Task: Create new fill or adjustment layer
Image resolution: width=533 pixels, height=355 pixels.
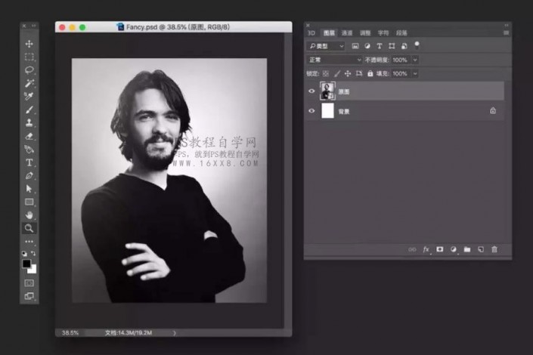Action: click(454, 249)
